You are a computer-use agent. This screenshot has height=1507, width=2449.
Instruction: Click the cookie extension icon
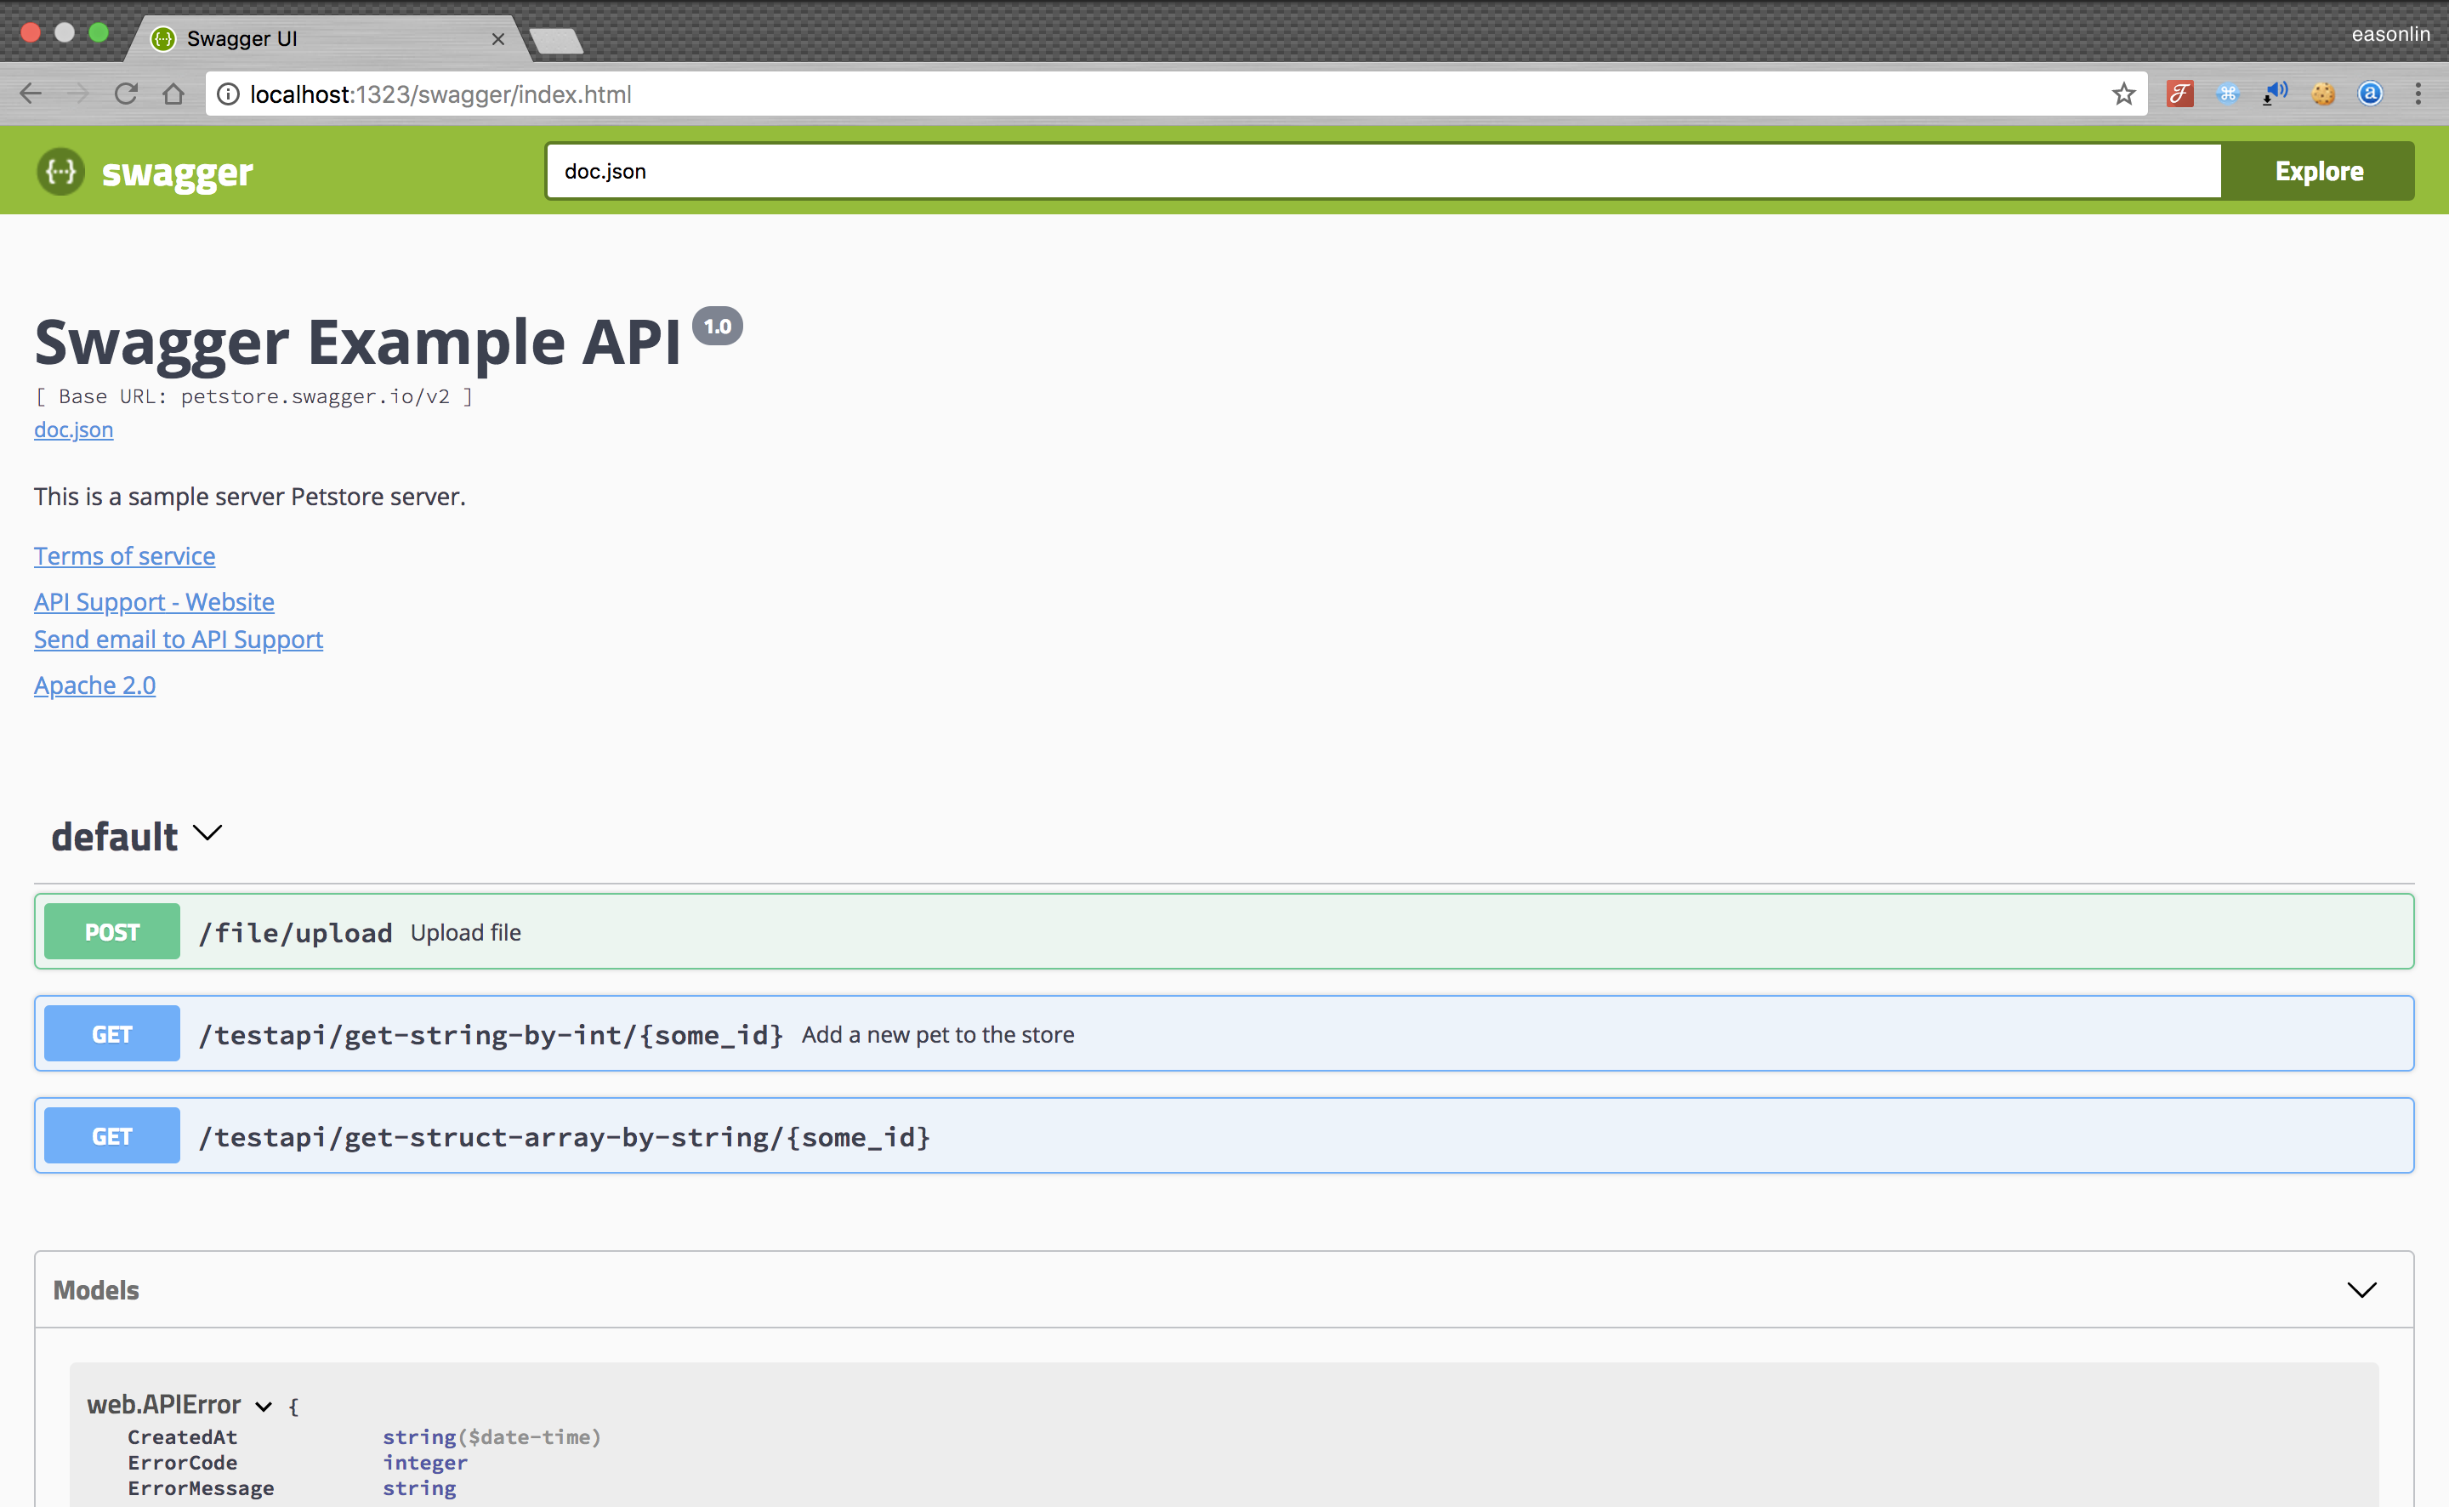click(x=2323, y=94)
